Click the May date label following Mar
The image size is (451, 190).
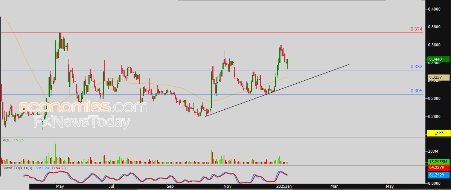pyautogui.click(x=389, y=187)
